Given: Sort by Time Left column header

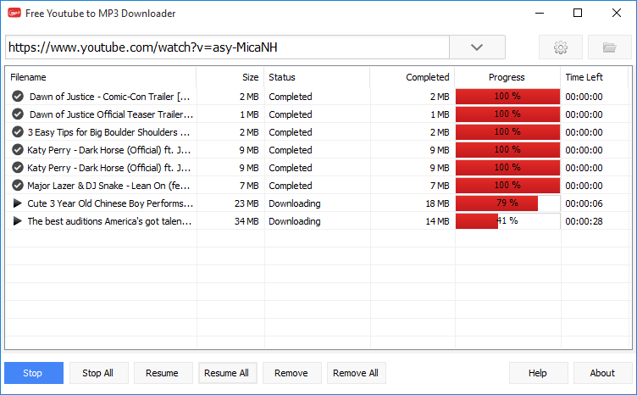Looking at the screenshot, I should (x=595, y=77).
